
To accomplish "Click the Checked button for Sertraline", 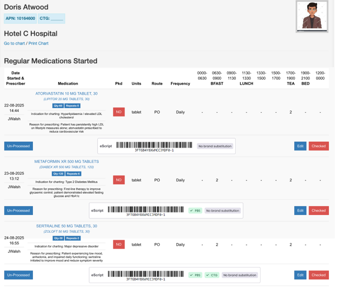I will [x=319, y=275].
